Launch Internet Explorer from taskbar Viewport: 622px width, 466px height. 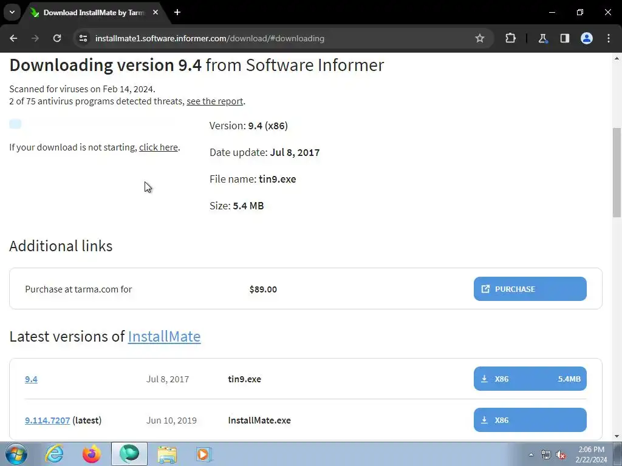click(54, 454)
